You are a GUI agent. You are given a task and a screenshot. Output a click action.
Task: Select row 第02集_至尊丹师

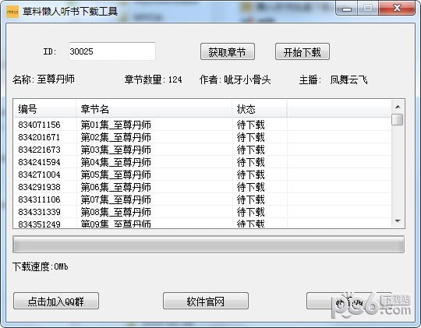pos(203,137)
